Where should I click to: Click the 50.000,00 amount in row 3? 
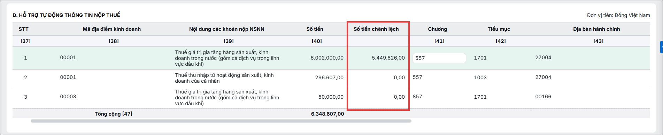(x=331, y=97)
